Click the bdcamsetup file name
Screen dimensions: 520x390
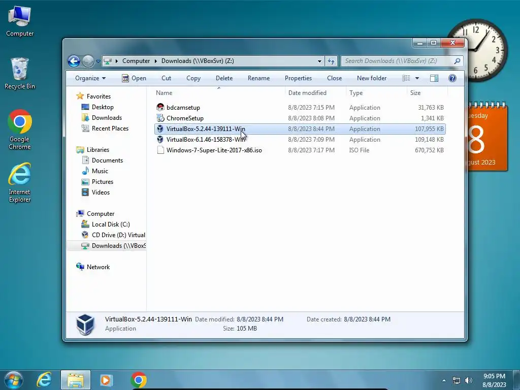pos(183,108)
